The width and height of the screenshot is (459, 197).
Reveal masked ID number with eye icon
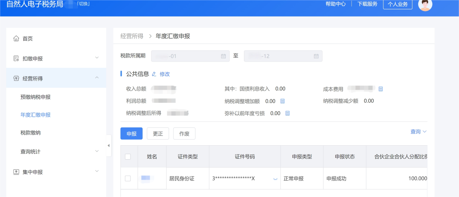(275, 179)
